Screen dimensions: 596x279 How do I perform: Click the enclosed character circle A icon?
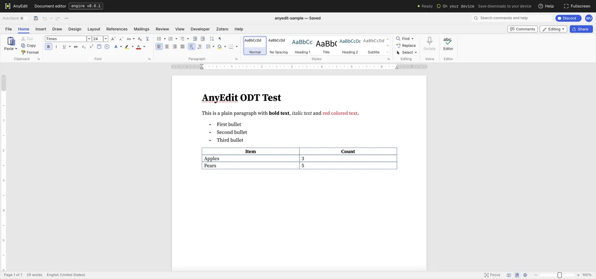(107, 47)
